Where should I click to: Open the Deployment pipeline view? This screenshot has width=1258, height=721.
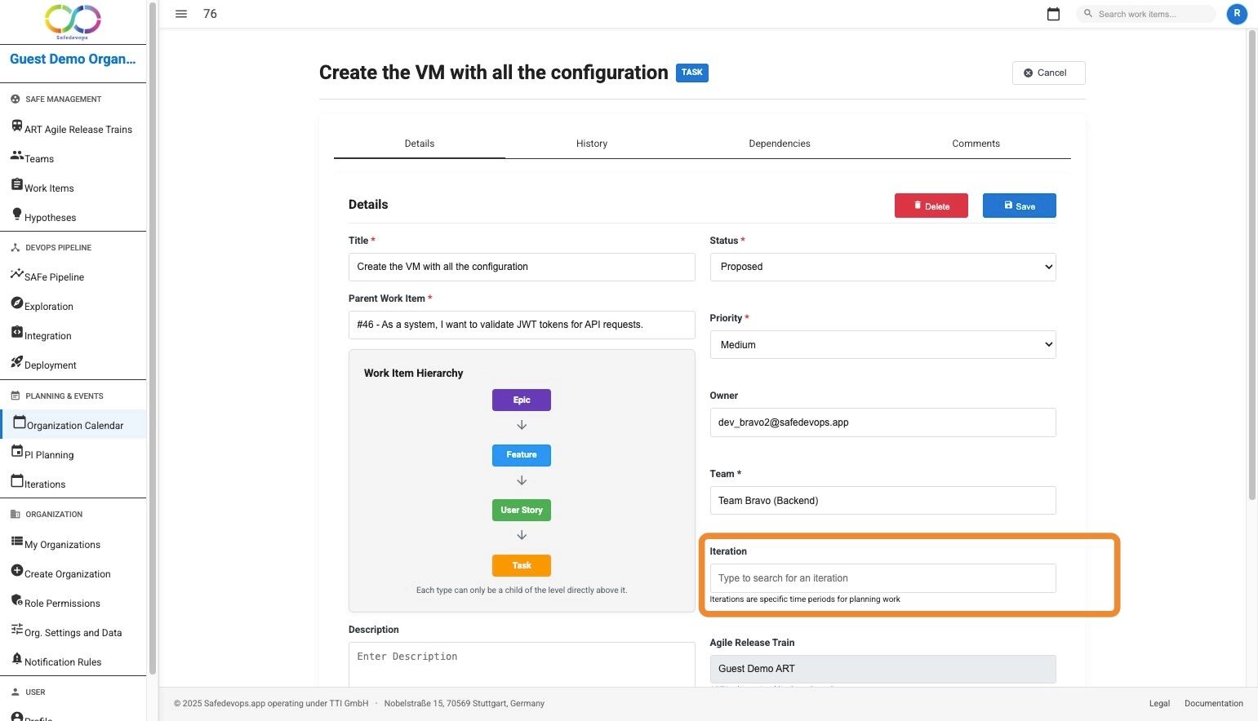pos(49,365)
